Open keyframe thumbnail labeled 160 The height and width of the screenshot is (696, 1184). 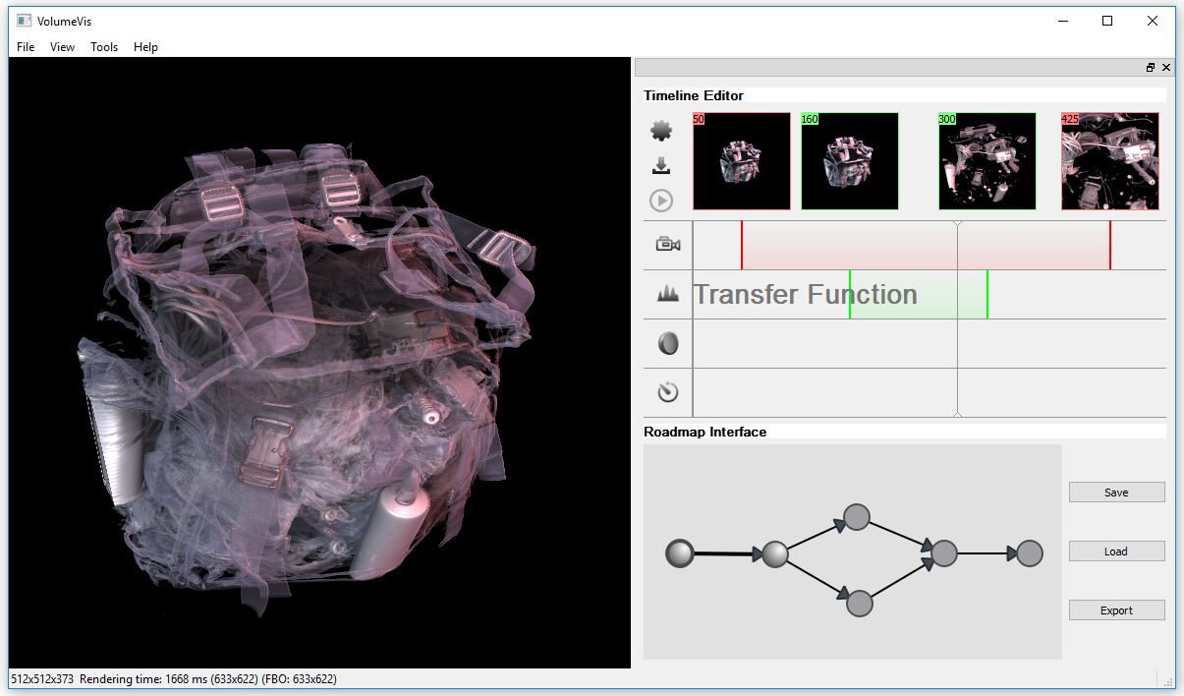point(850,161)
